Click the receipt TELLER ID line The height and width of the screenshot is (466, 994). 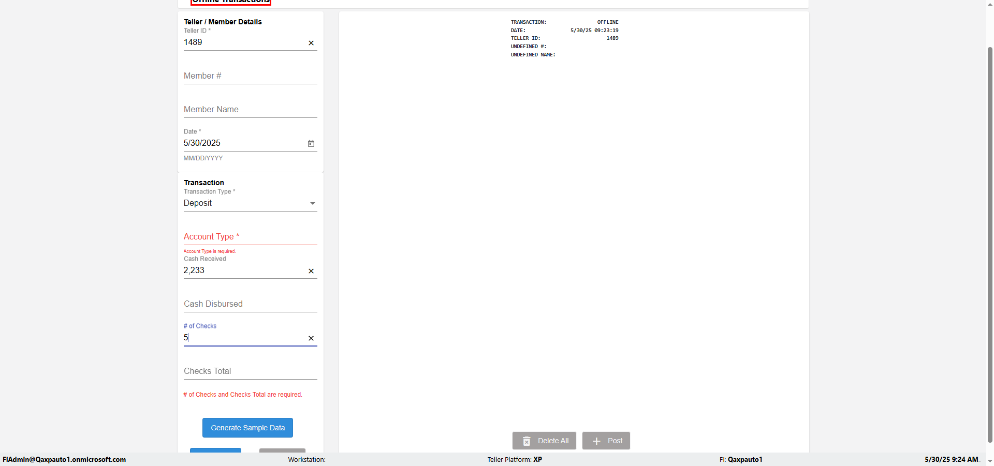(565, 38)
